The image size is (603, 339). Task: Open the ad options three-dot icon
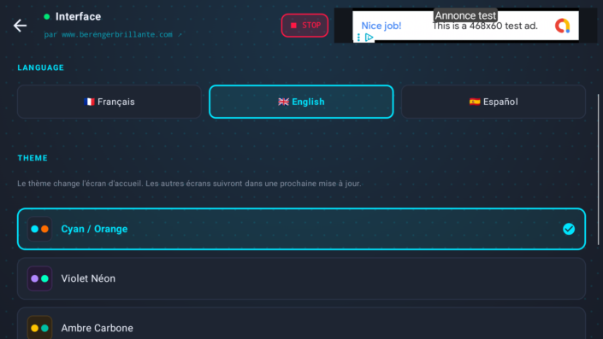[x=358, y=38]
